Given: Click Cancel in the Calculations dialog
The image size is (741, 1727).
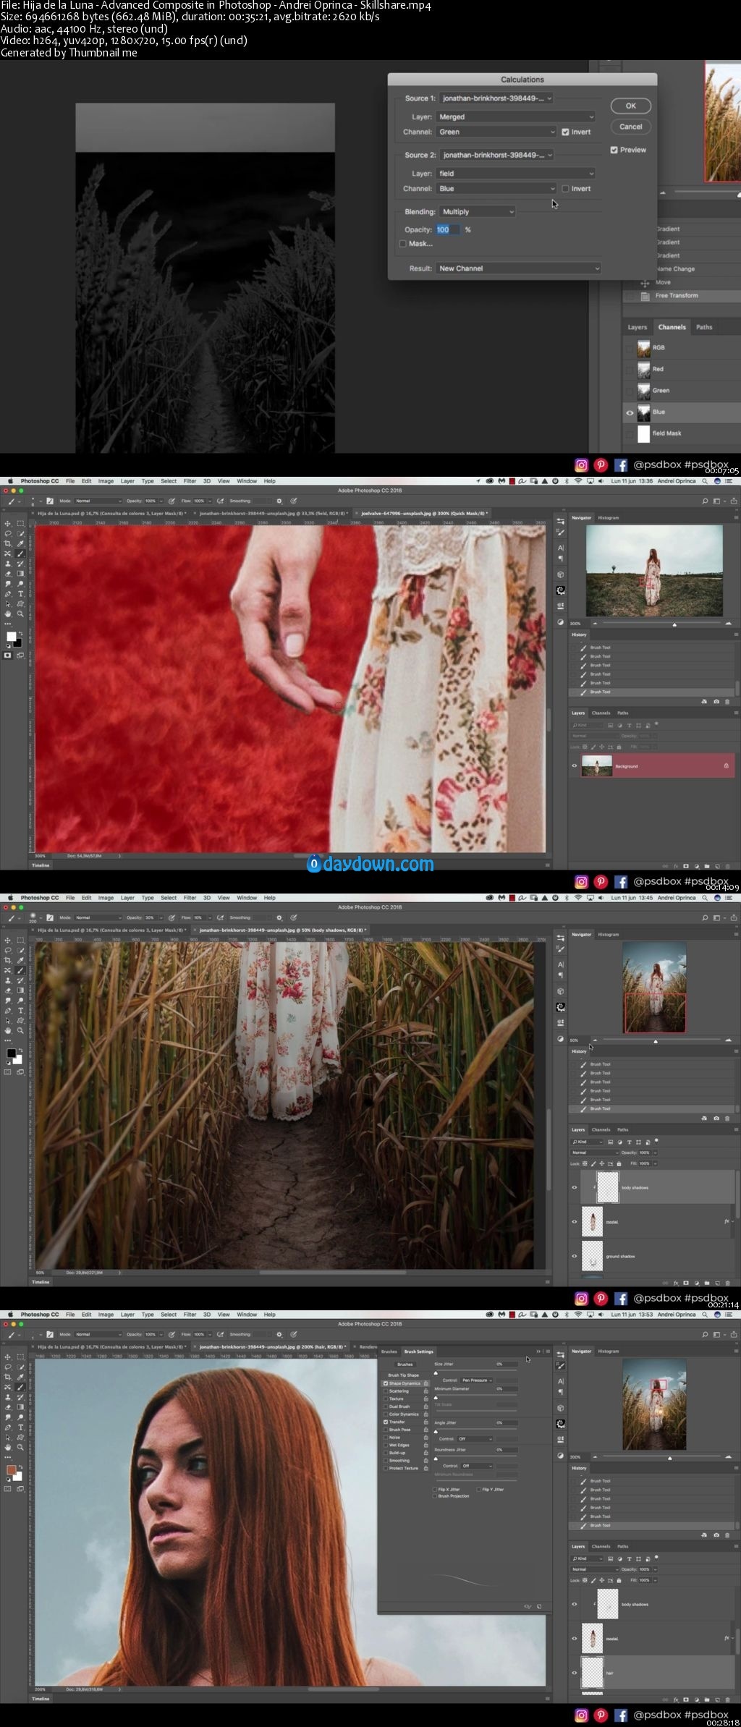Looking at the screenshot, I should pos(631,127).
